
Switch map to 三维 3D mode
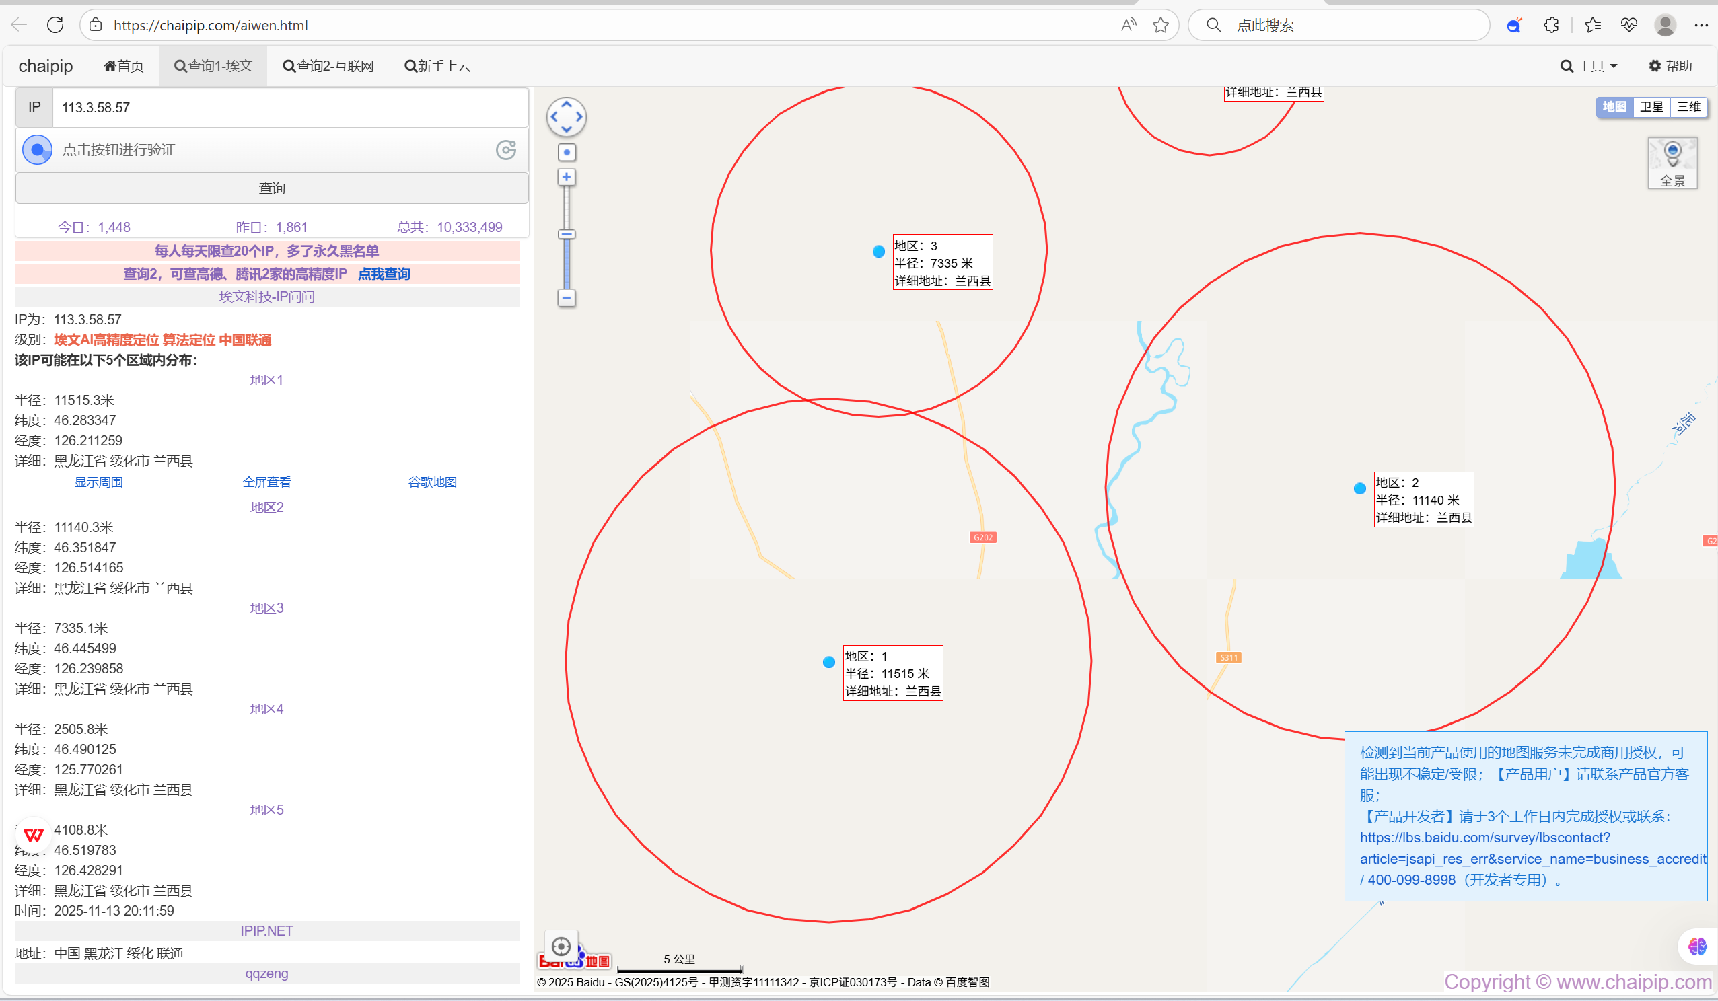(x=1688, y=106)
